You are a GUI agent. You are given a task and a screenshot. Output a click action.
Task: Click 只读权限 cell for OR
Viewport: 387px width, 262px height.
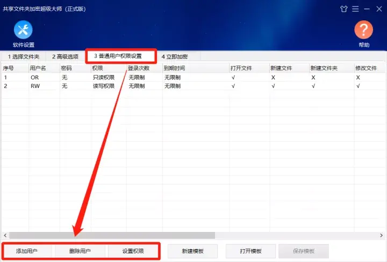[104, 77]
